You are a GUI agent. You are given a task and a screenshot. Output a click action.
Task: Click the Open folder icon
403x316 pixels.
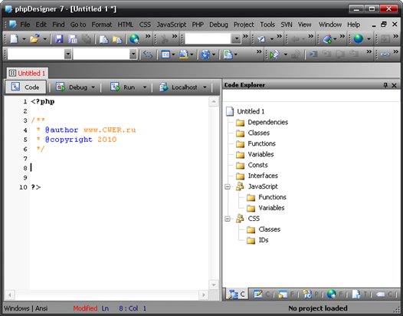pos(34,39)
